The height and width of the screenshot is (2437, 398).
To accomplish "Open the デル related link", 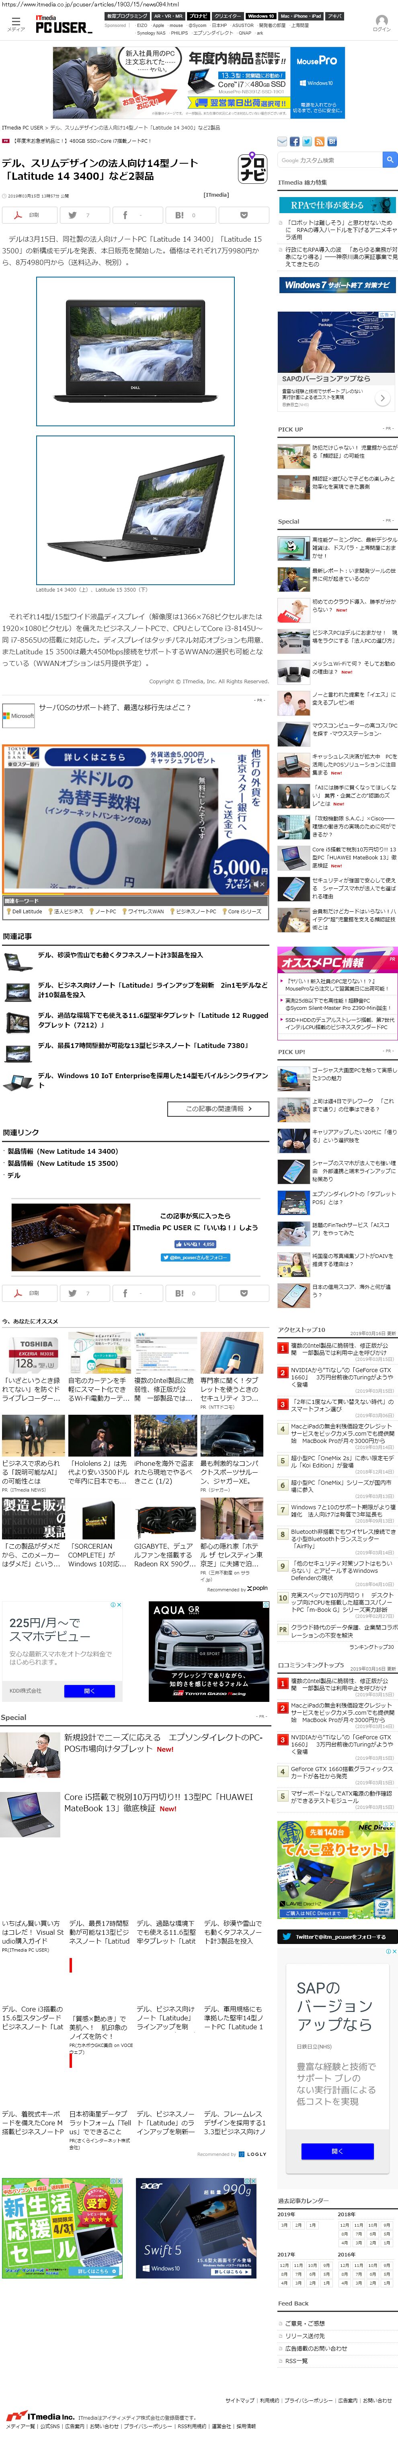I will click(13, 1176).
